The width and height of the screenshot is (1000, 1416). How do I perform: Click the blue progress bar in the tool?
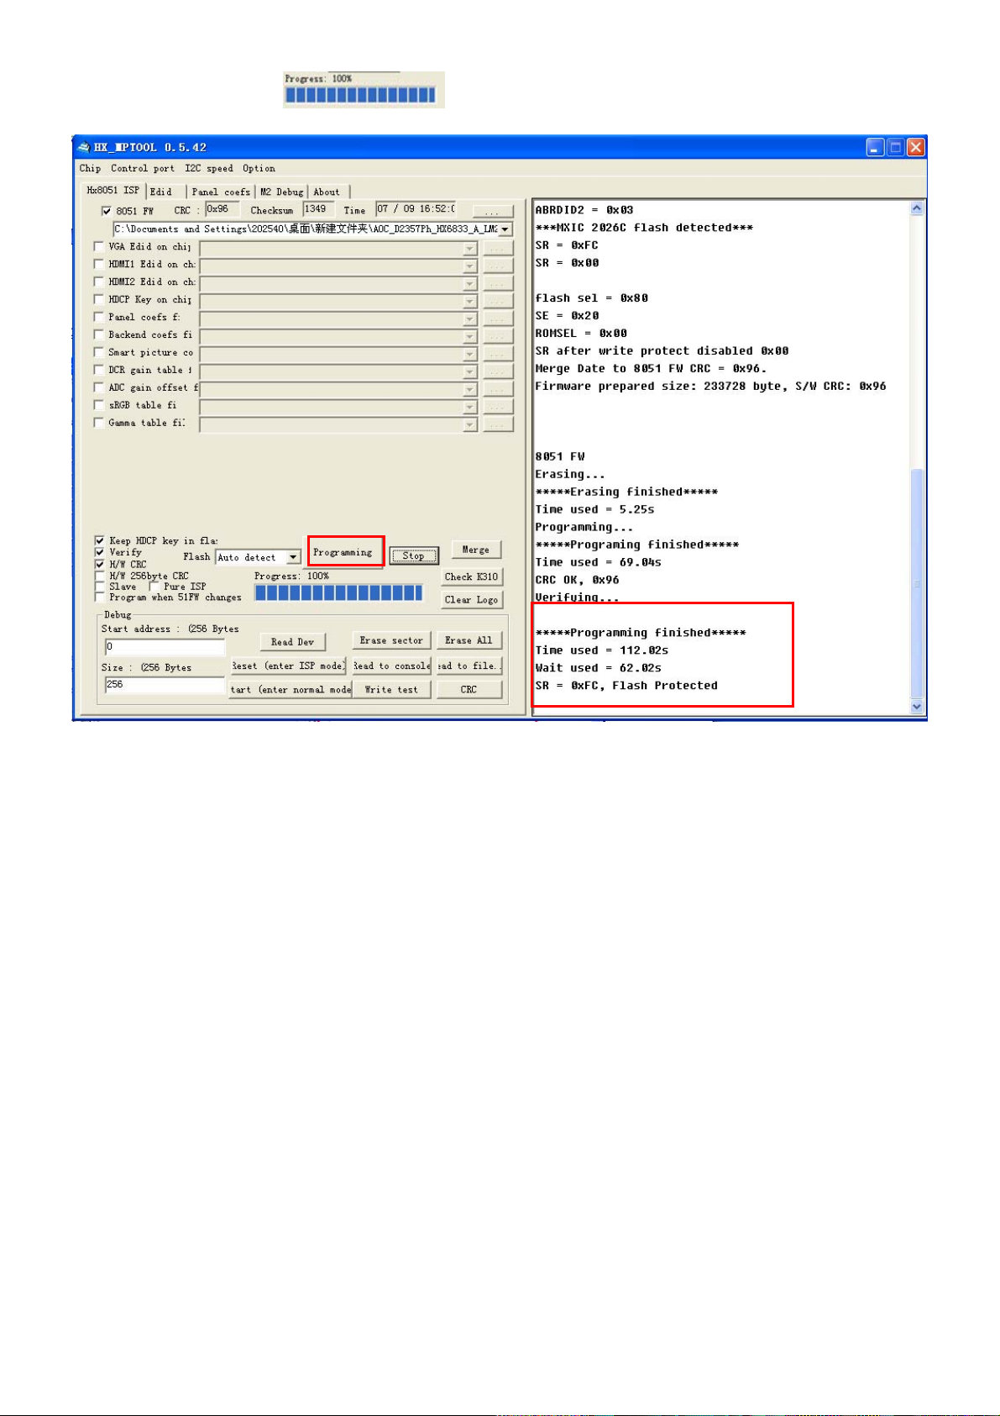pyautogui.click(x=339, y=592)
